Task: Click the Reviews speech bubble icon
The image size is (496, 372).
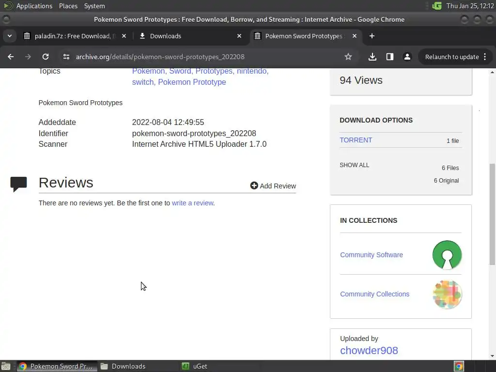Action: tap(19, 184)
